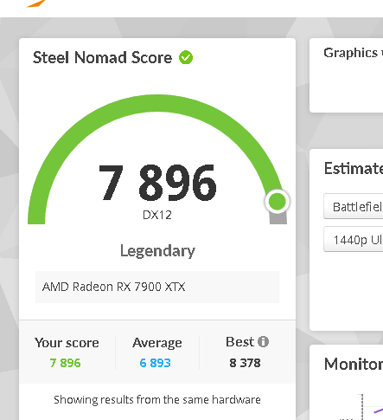The width and height of the screenshot is (383, 420).
Task: Open the 1440p Ultra preset dropdown
Action: pos(354,240)
